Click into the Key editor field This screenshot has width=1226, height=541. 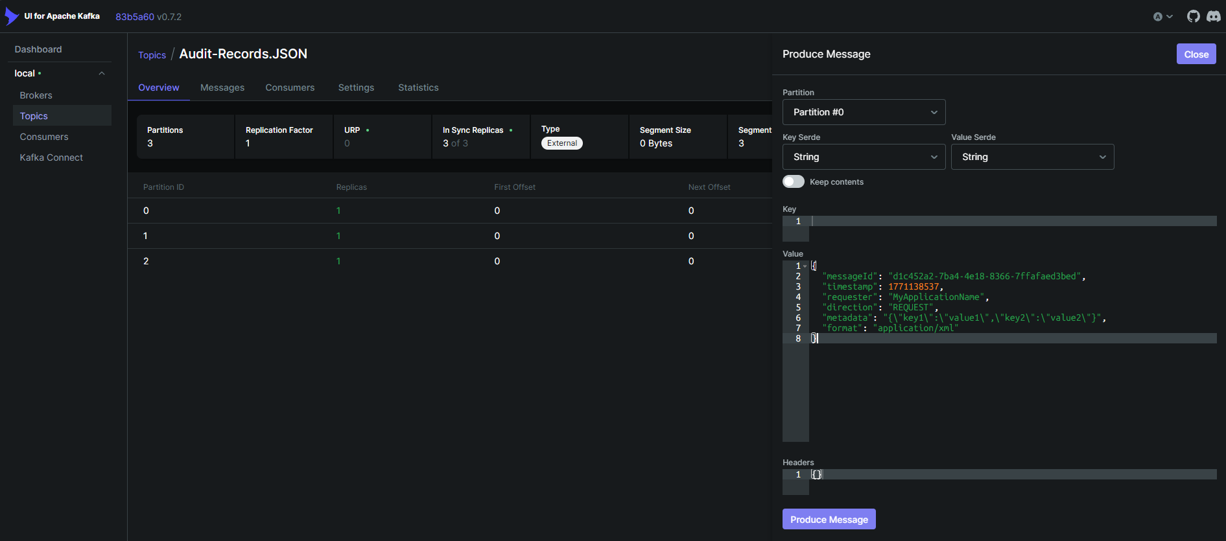pyautogui.click(x=1011, y=222)
